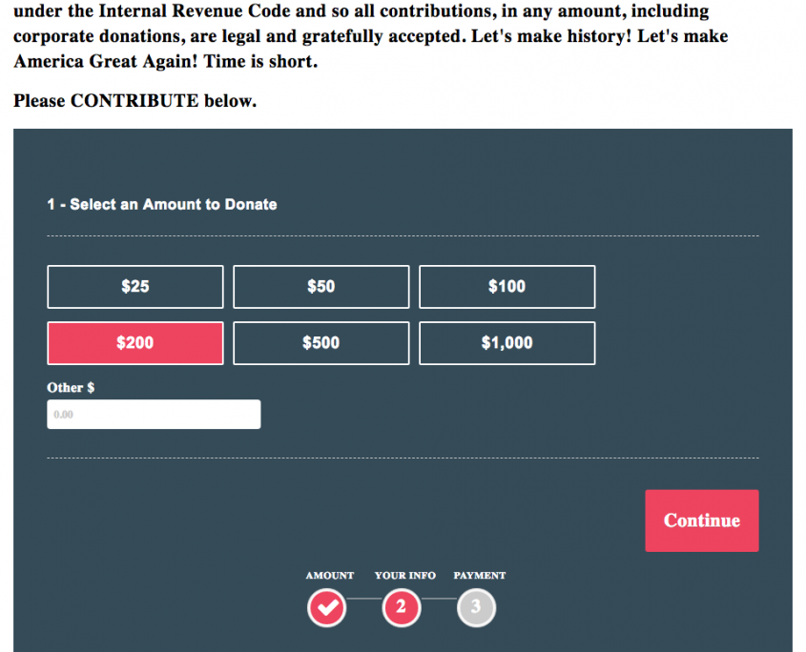
Task: Click the PAYMENT step label
Action: click(479, 576)
